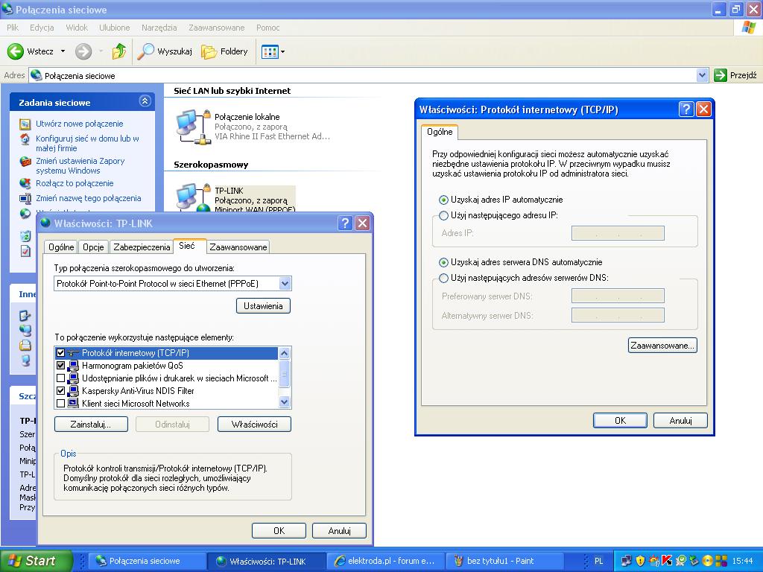Open the PPPoE connection type dropdown
The width and height of the screenshot is (763, 572).
click(285, 284)
